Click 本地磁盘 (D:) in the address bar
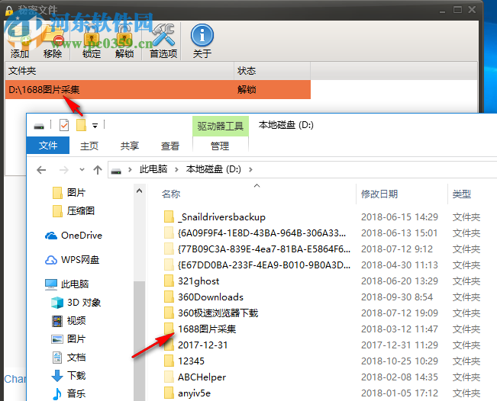This screenshot has width=497, height=401. click(213, 169)
